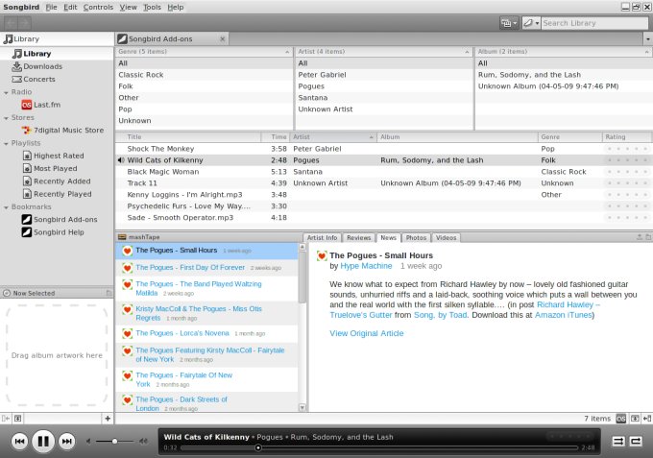The width and height of the screenshot is (653, 458).
Task: Click the View Original Article link
Action: coord(366,333)
